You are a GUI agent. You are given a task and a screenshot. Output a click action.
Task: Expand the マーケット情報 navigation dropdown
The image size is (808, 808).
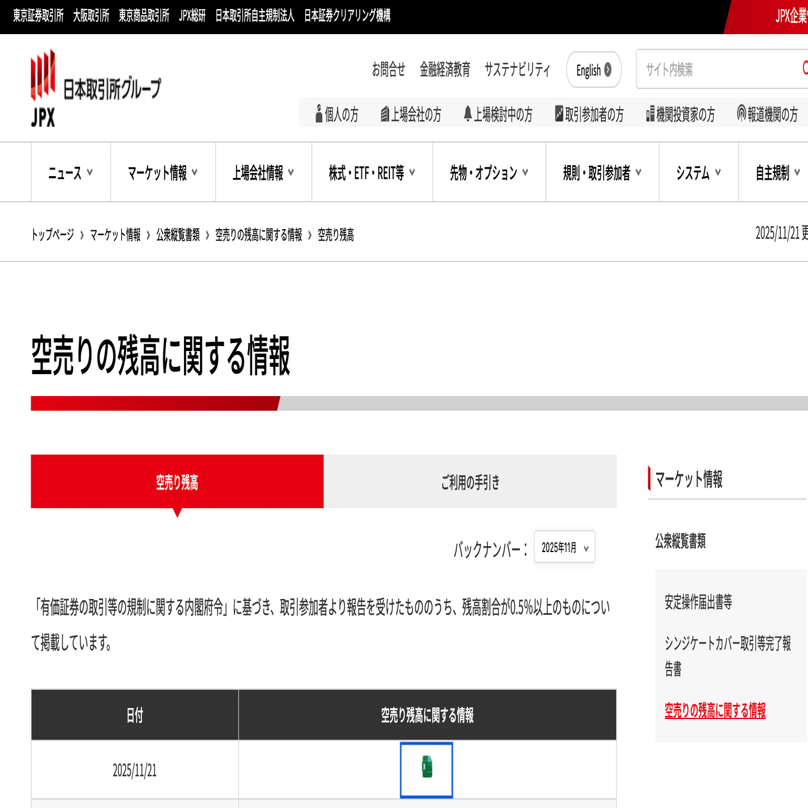162,172
